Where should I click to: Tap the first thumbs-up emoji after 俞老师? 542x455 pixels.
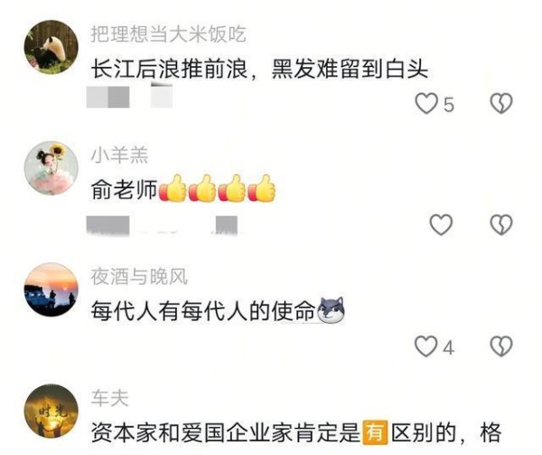tap(173, 188)
